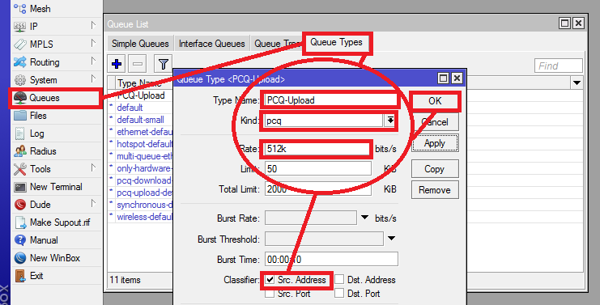
Task: Select the multi-queue-ethernet-default row
Action: 140,156
